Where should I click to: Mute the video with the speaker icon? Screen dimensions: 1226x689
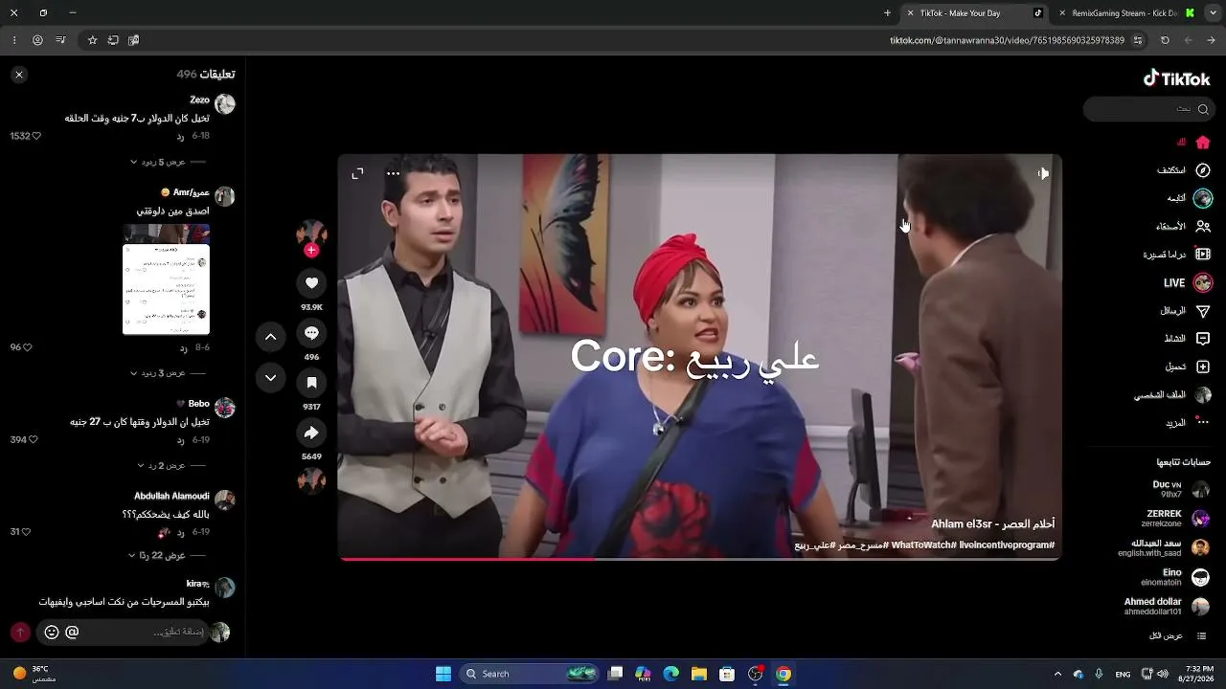pos(1043,173)
